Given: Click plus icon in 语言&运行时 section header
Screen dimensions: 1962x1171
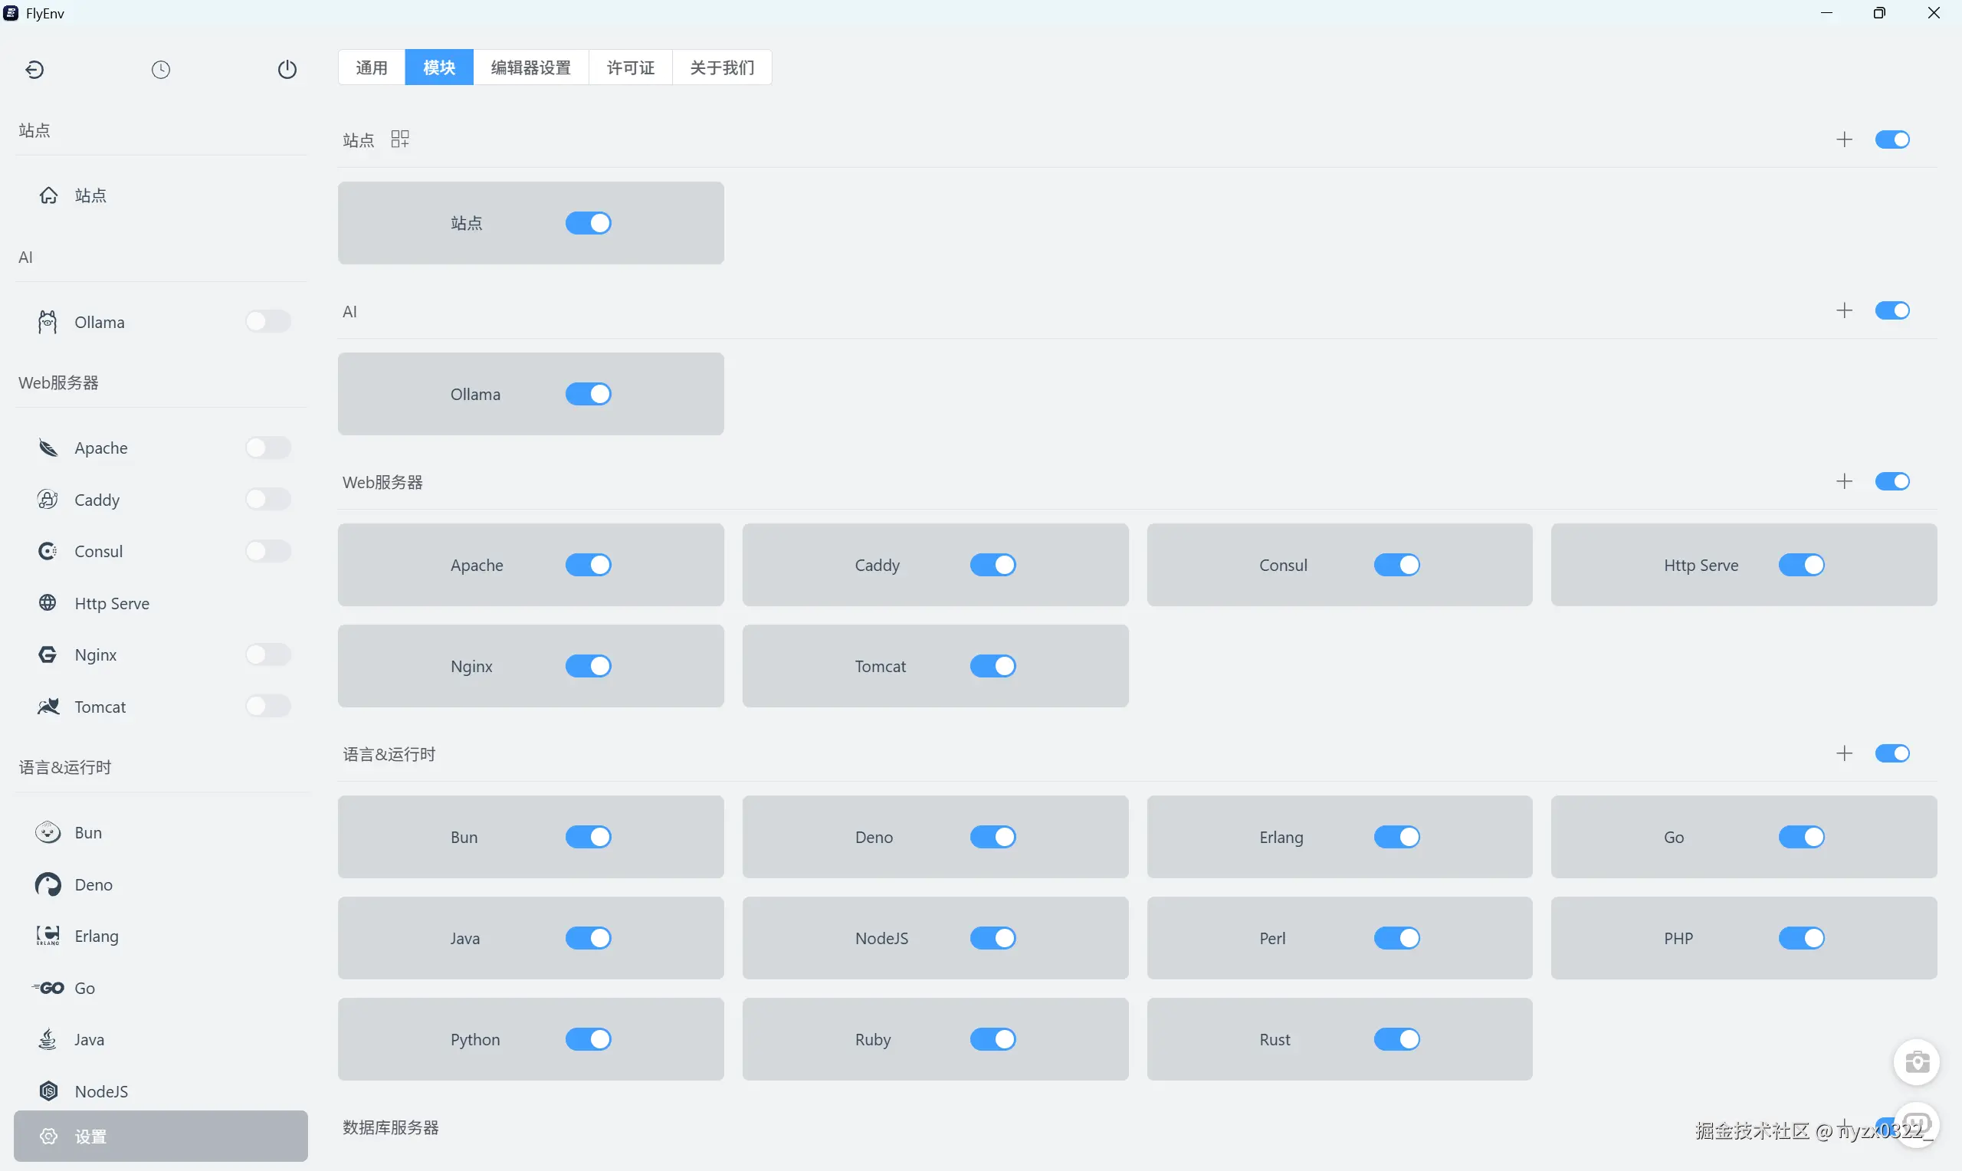Looking at the screenshot, I should click(x=1844, y=753).
